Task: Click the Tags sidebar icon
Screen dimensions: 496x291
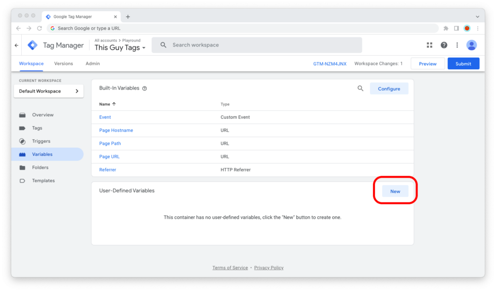Action: 22,128
